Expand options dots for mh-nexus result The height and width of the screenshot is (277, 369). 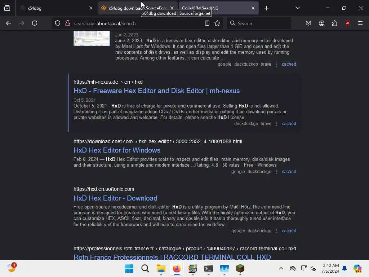coord(276,124)
